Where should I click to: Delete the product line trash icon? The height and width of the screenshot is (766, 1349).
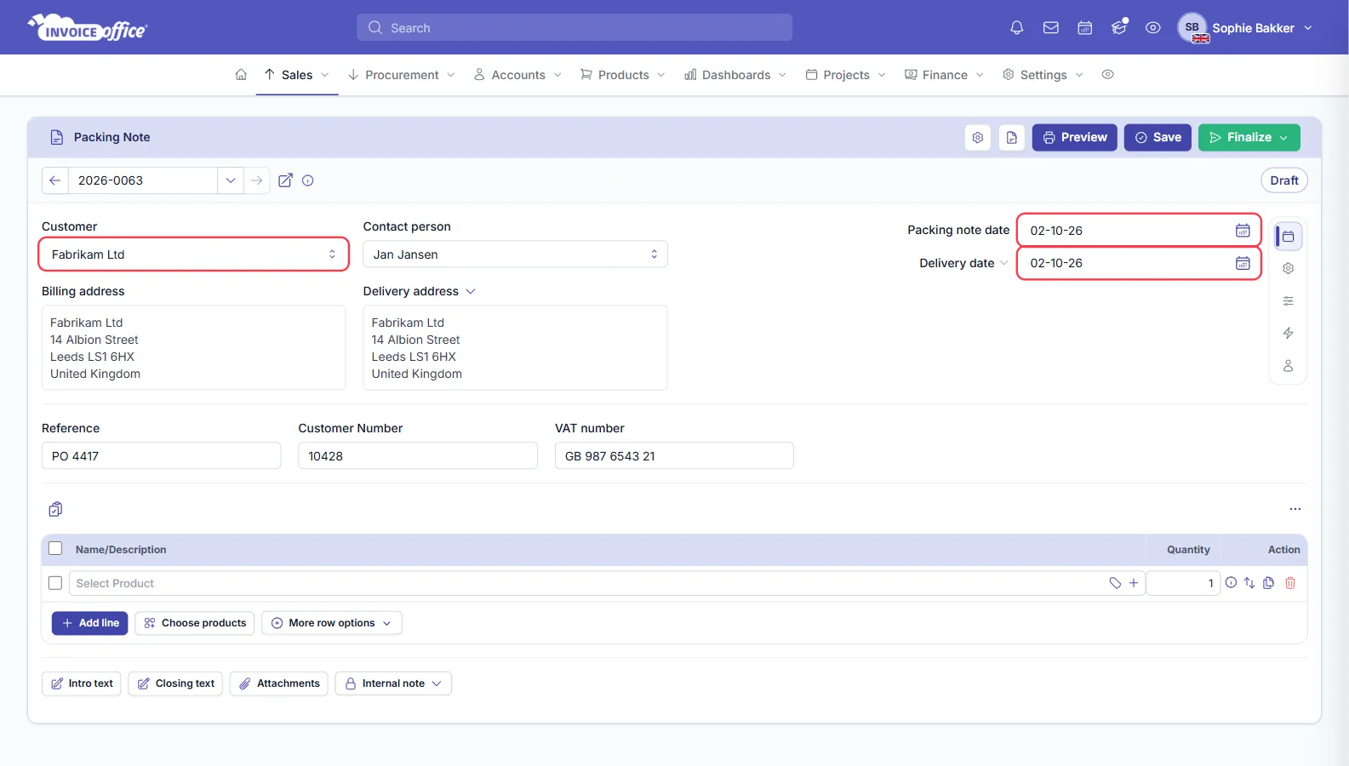1290,583
